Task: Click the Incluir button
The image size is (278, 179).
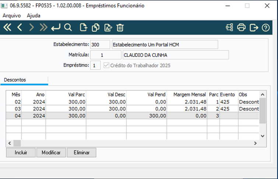Action: pyautogui.click(x=21, y=152)
